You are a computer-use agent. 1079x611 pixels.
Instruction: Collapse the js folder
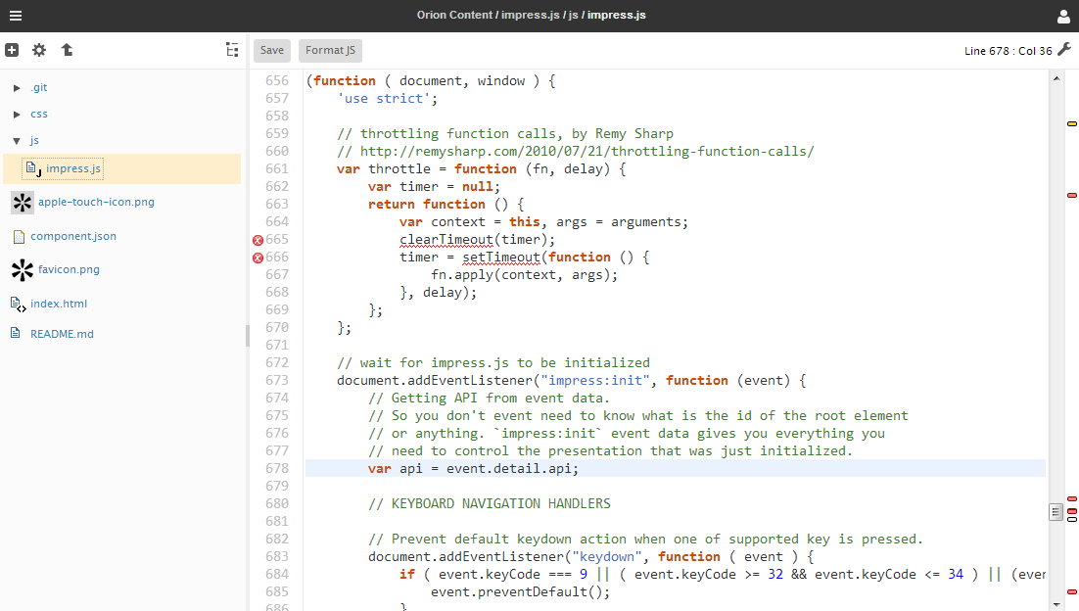(x=17, y=141)
